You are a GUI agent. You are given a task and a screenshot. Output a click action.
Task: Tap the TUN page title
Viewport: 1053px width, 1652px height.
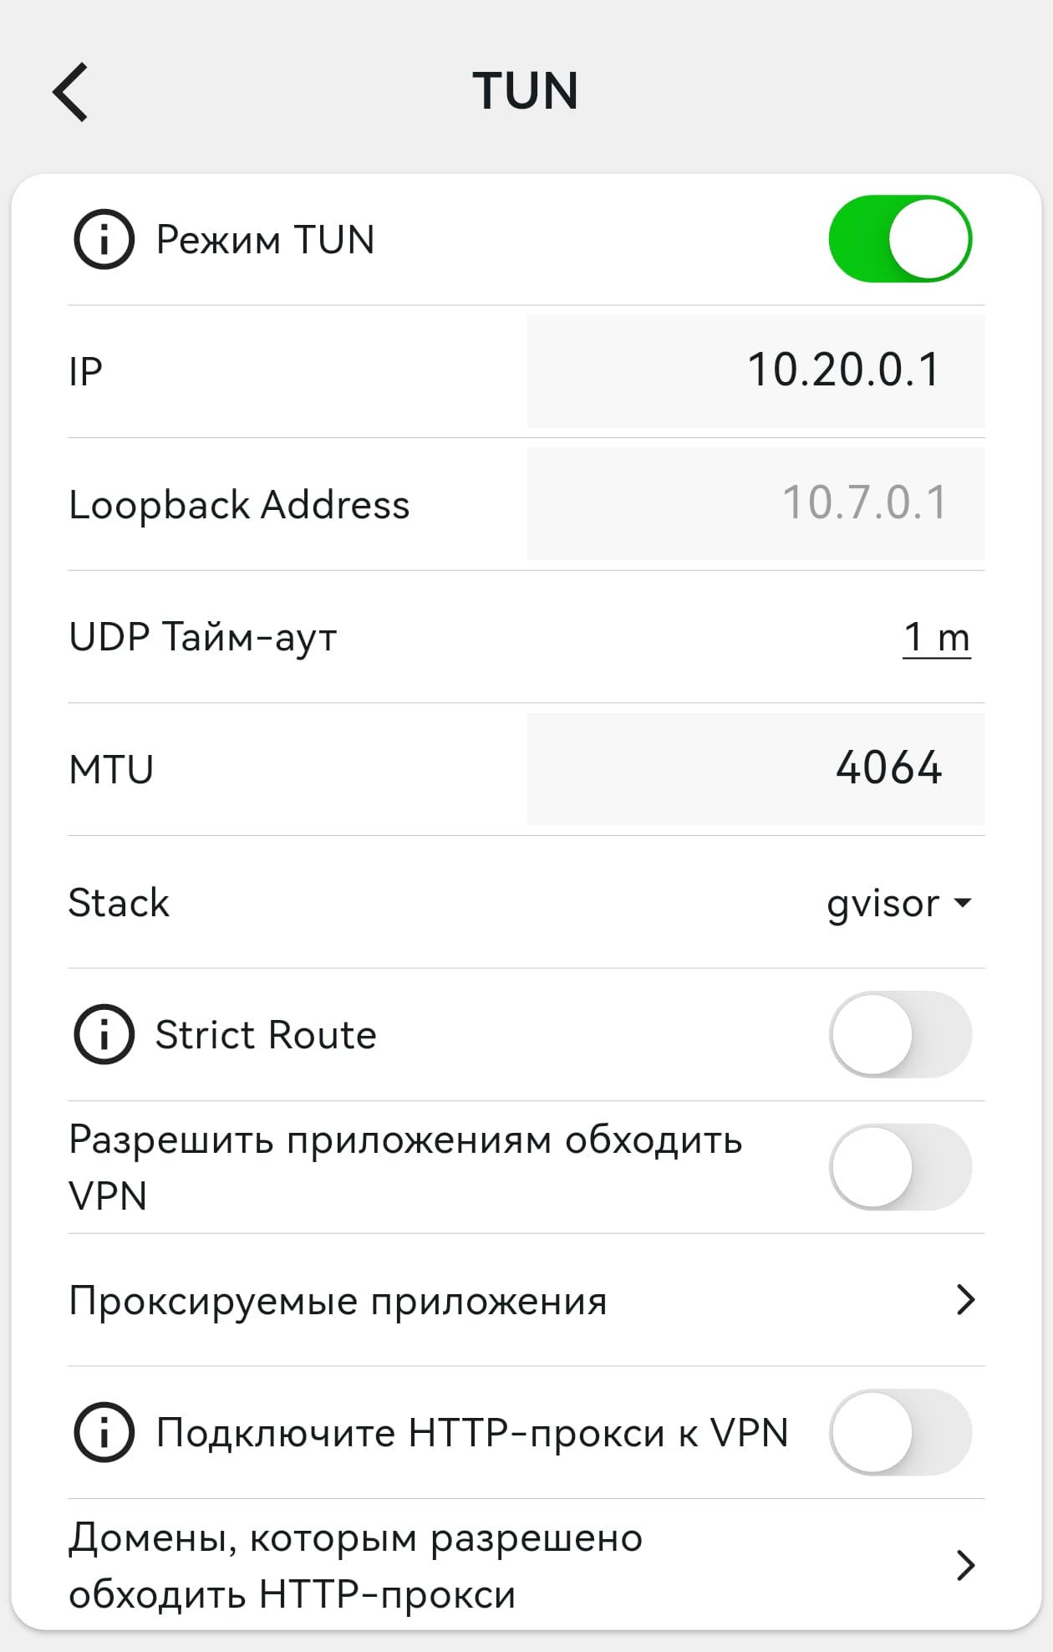pos(526,90)
